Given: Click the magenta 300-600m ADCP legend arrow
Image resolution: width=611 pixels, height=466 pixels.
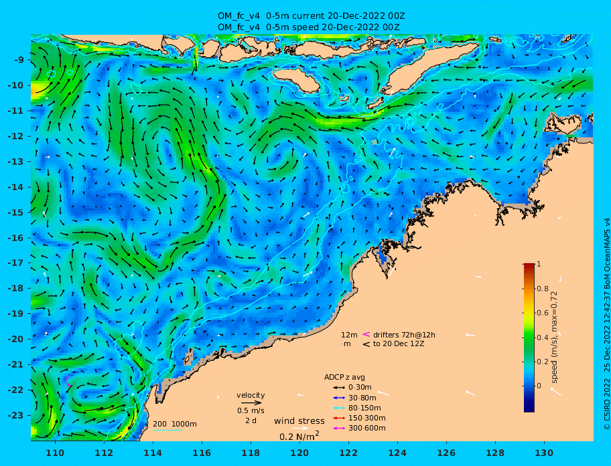Looking at the screenshot, I should pyautogui.click(x=338, y=429).
